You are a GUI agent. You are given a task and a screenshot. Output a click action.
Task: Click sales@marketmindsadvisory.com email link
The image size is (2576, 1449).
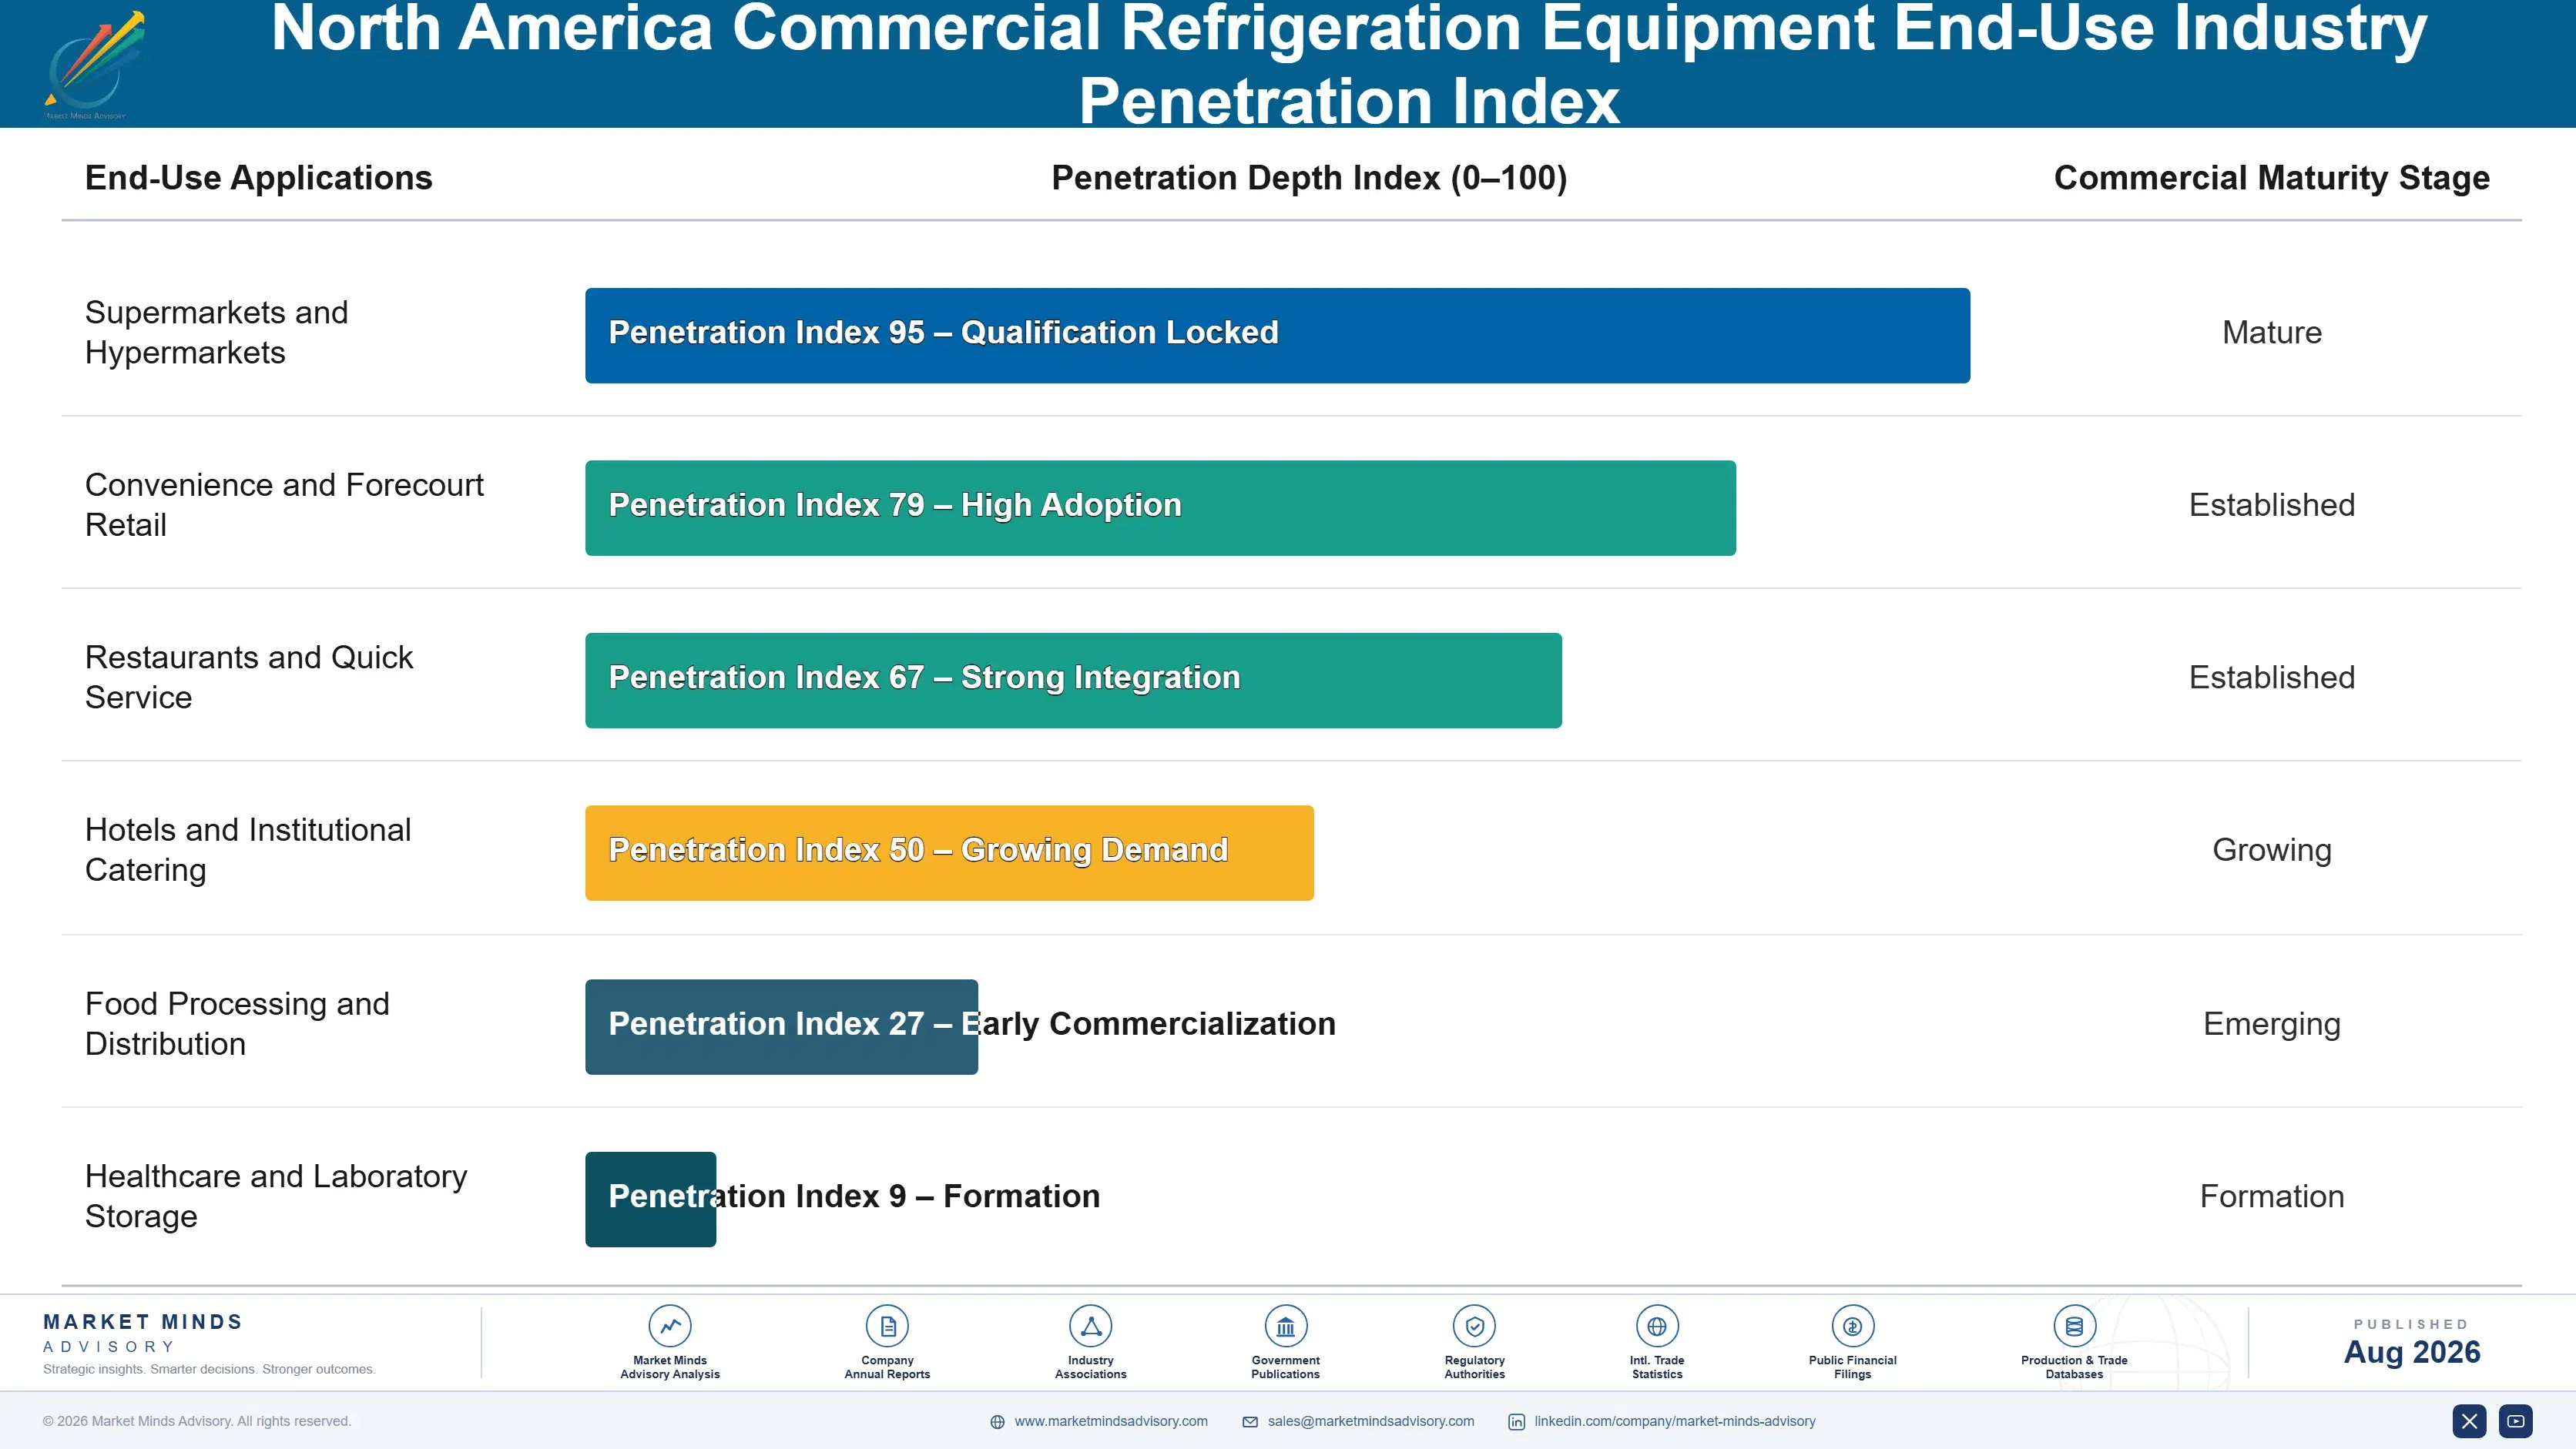click(x=1371, y=1421)
